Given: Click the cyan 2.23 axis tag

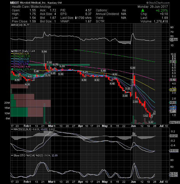Looking at the screenshot, I should click(x=173, y=102).
